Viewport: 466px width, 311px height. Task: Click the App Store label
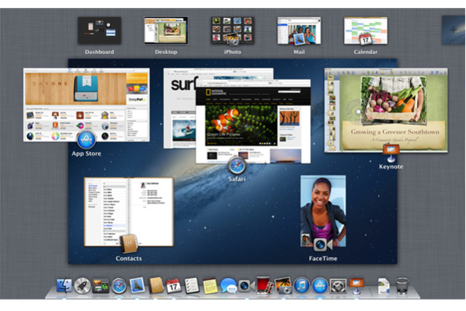tap(86, 153)
